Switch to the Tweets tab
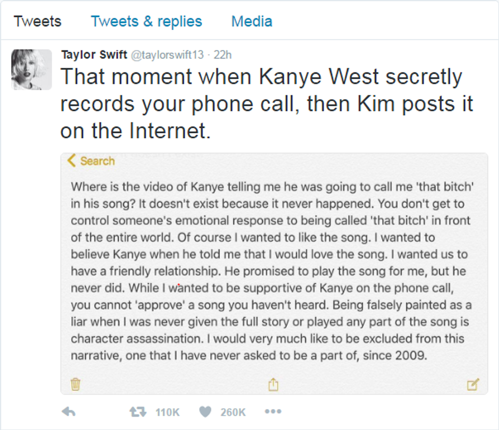 pos(37,21)
